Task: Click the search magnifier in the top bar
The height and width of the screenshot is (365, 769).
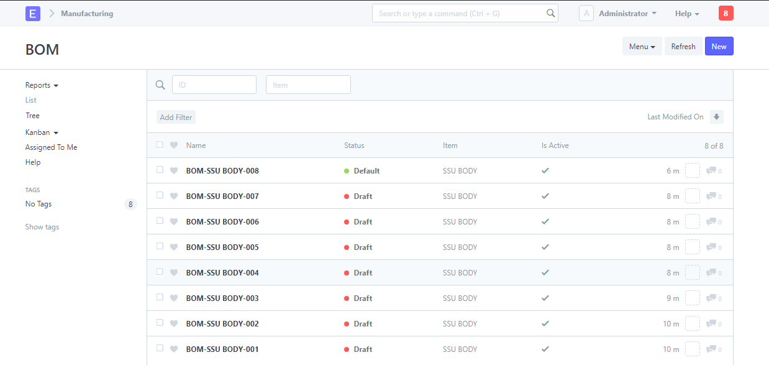Action: pos(550,12)
